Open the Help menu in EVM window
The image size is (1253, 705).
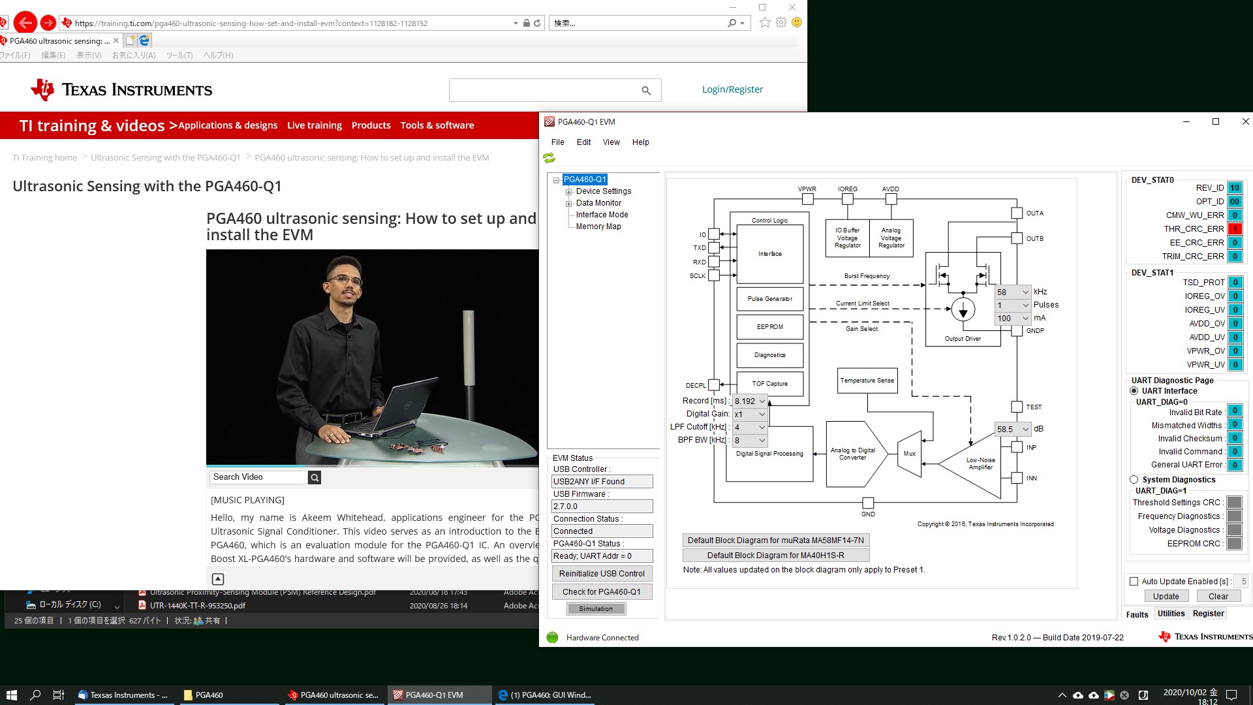(x=641, y=142)
